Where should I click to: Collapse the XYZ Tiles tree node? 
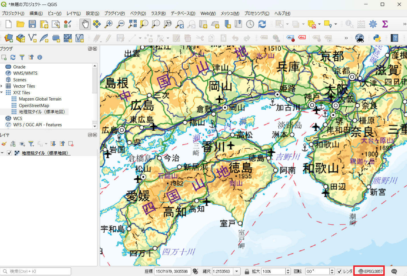pos(2,92)
